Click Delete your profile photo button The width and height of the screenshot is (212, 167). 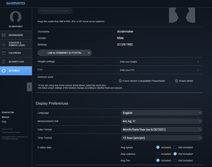point(55,11)
